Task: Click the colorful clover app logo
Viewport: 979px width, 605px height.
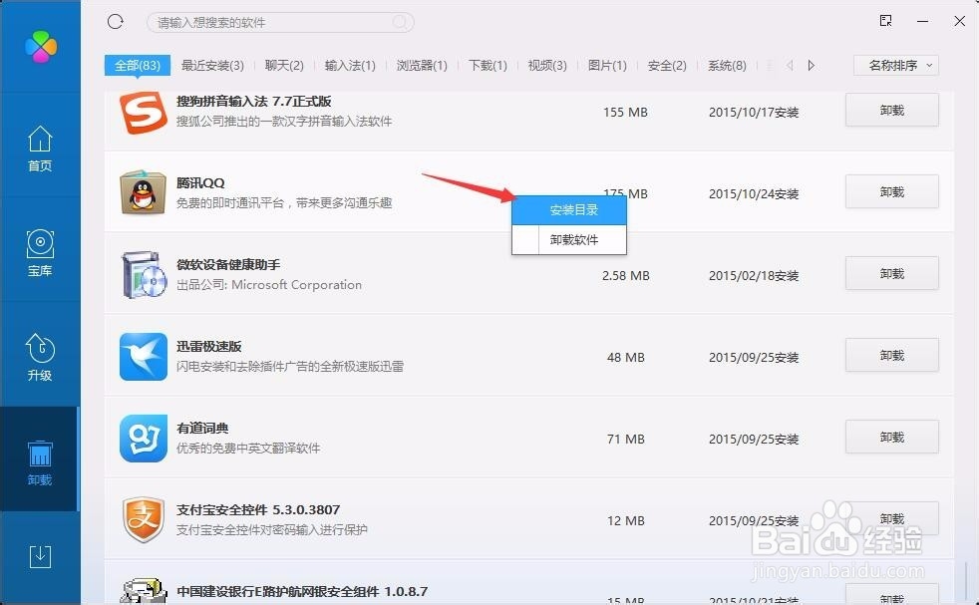Action: coord(41,47)
